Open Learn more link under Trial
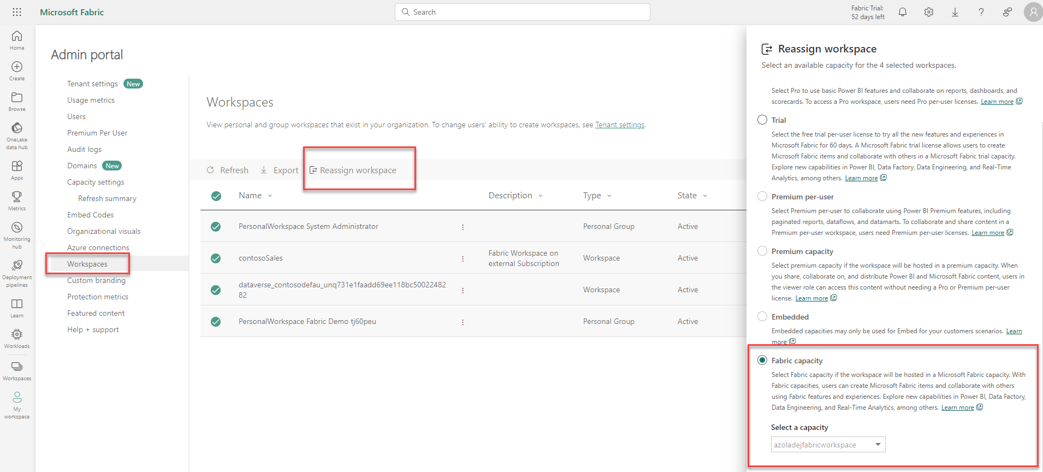The width and height of the screenshot is (1043, 472). tap(861, 178)
